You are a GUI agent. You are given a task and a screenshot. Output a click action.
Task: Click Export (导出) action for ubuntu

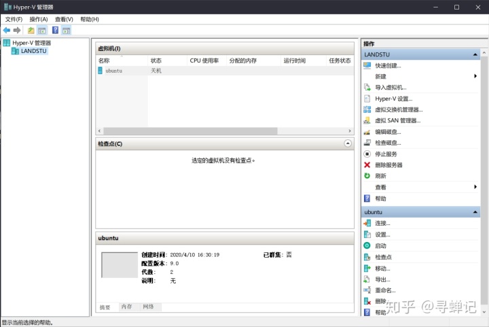point(382,279)
